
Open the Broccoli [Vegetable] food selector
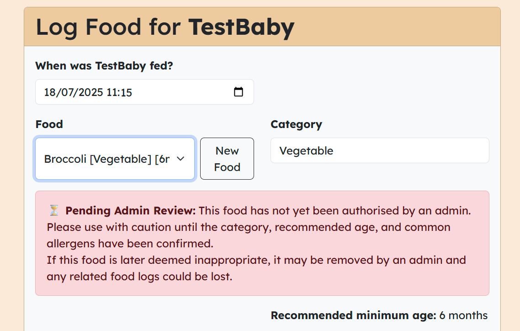click(115, 159)
